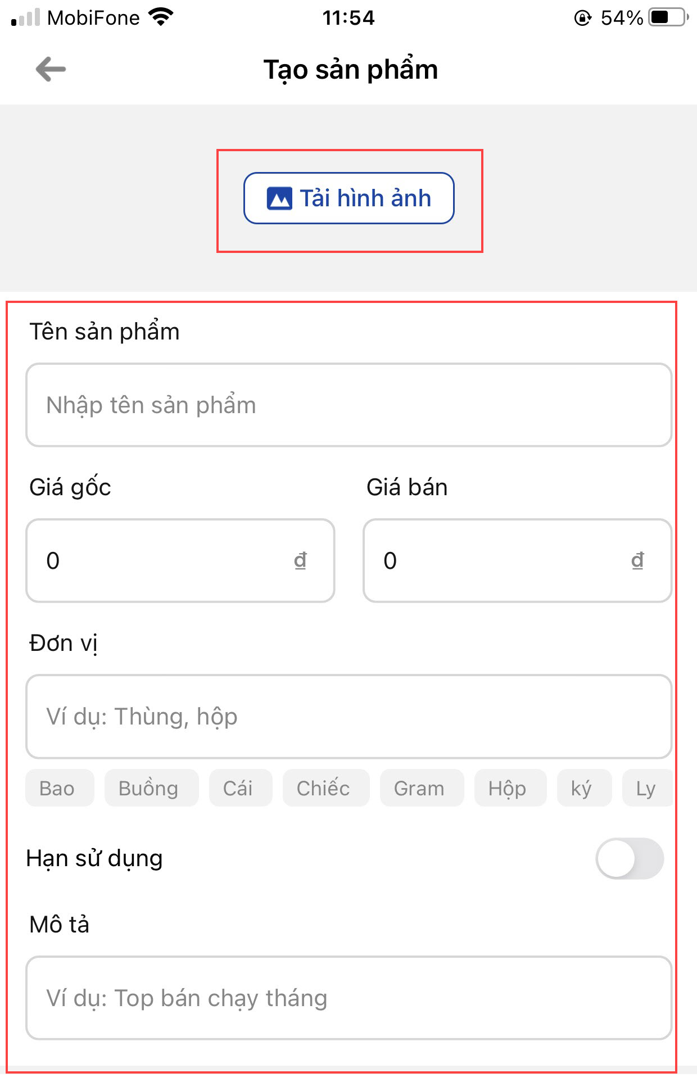Pick the Hộp unit chip

[x=508, y=788]
